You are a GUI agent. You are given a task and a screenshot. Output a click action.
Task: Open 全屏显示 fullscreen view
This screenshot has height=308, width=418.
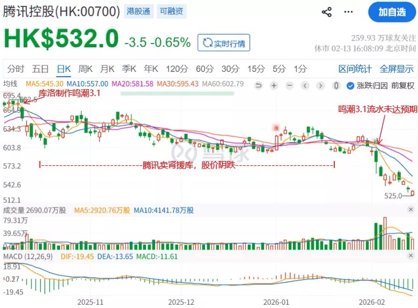[397, 69]
